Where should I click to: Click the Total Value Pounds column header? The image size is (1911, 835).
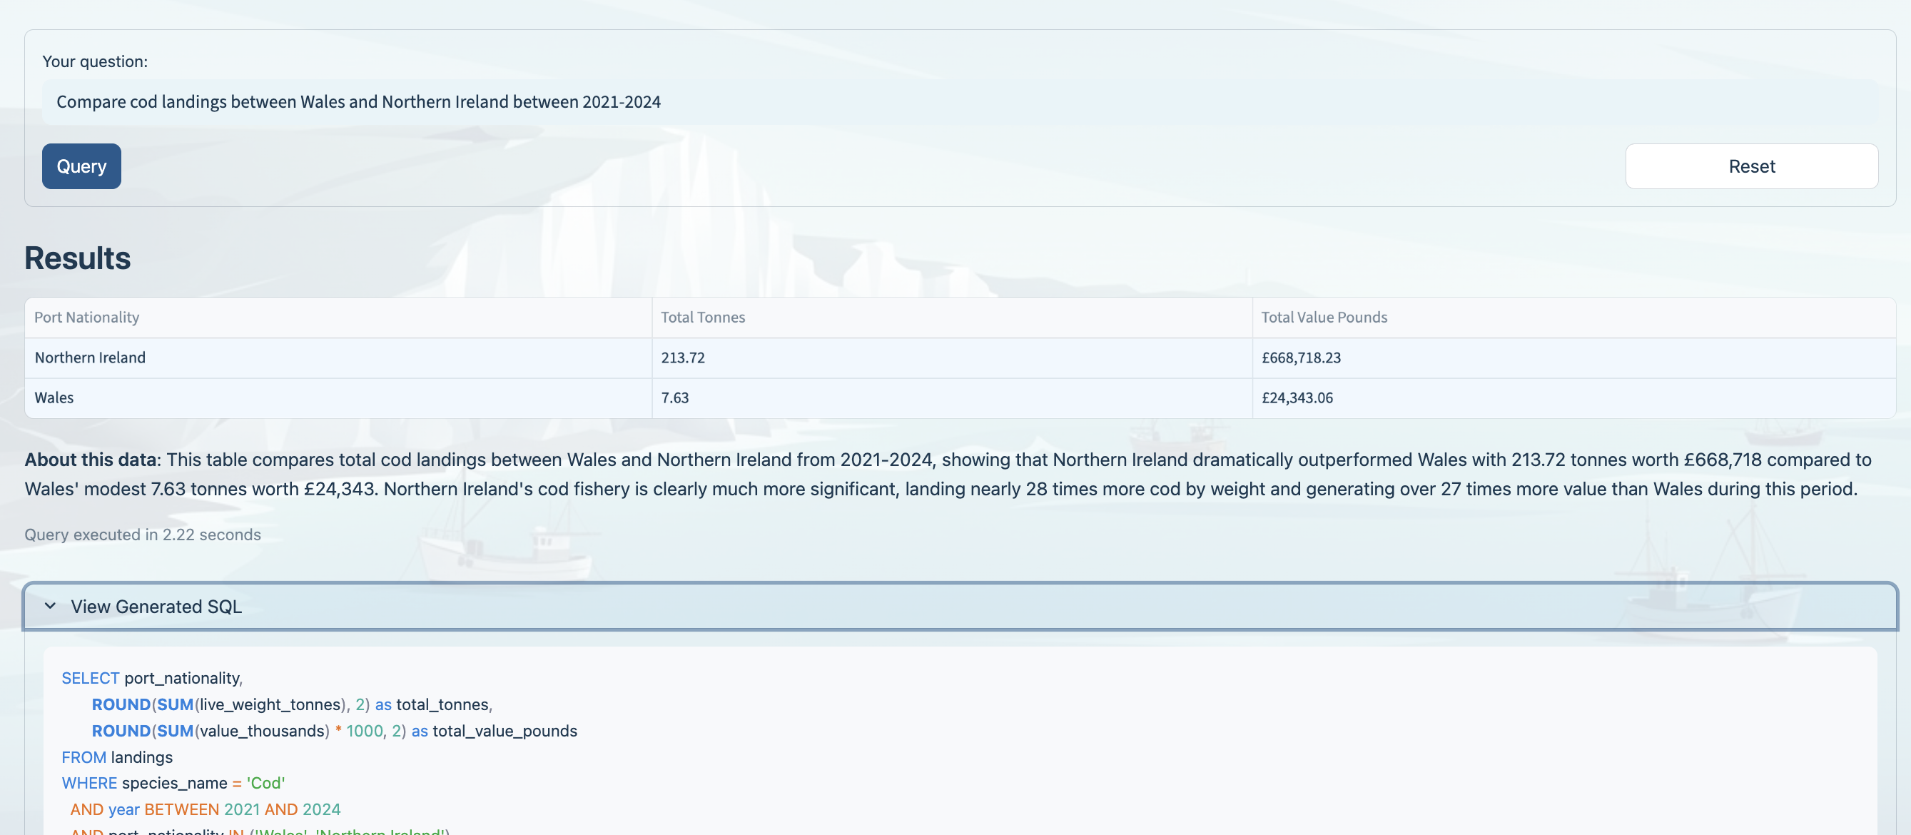[1324, 317]
